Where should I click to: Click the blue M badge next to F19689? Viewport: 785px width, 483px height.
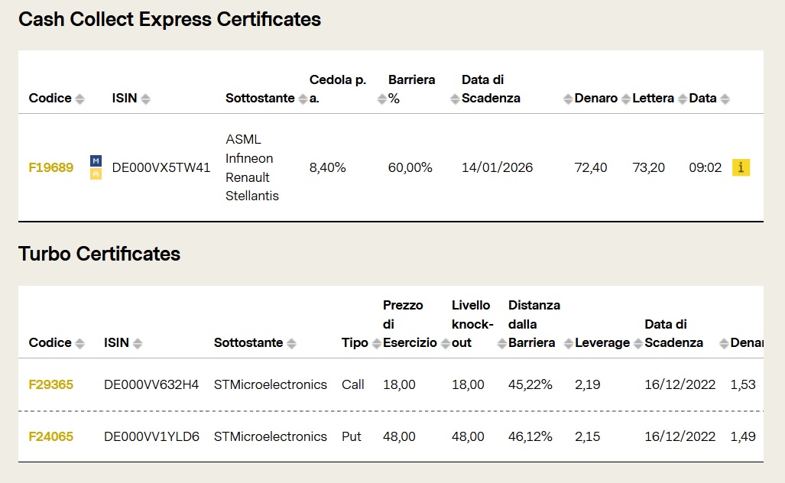96,160
